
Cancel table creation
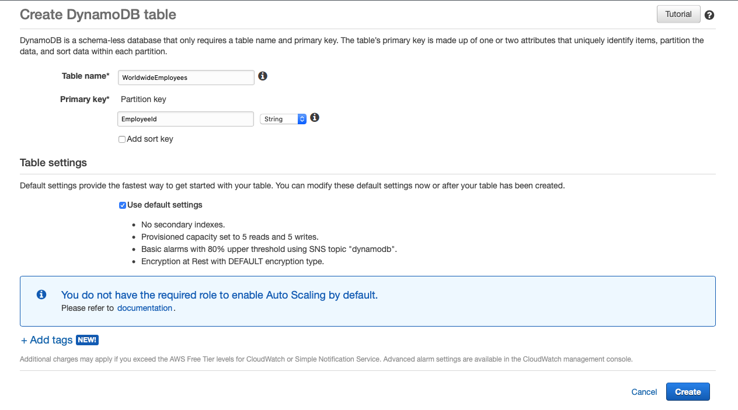click(x=644, y=392)
